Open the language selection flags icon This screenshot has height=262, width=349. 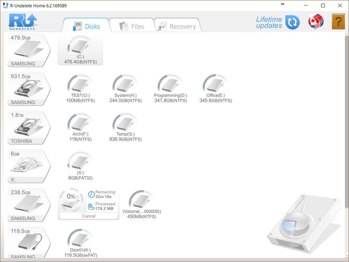pyautogui.click(x=316, y=22)
